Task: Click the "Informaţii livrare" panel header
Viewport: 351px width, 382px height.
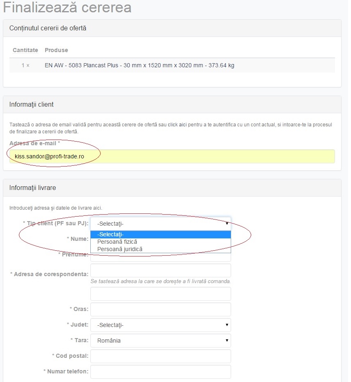Action: [33, 188]
